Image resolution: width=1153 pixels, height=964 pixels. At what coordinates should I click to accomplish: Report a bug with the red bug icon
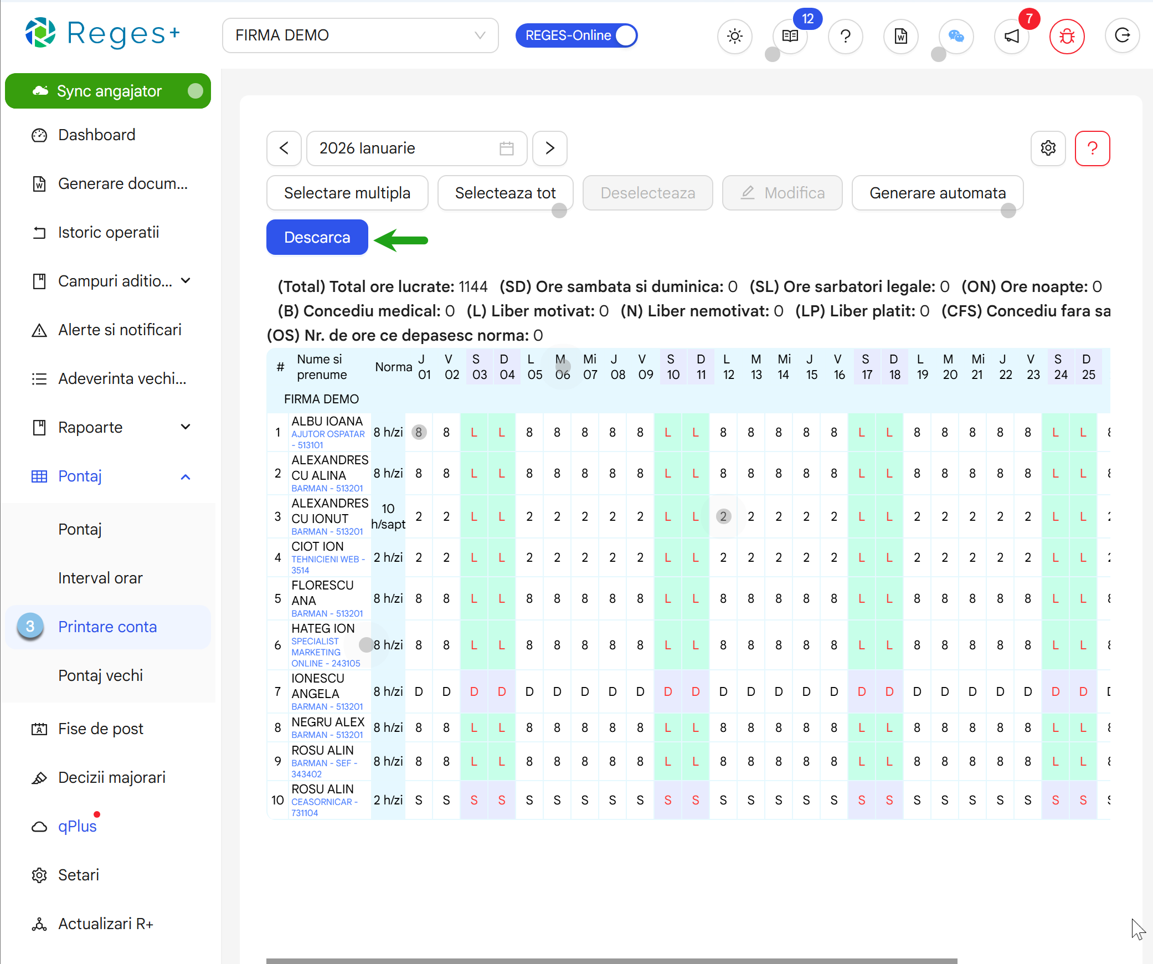tap(1066, 36)
